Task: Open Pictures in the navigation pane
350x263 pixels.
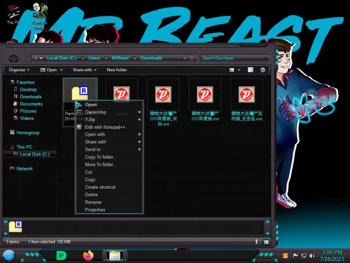Action: tap(28, 111)
